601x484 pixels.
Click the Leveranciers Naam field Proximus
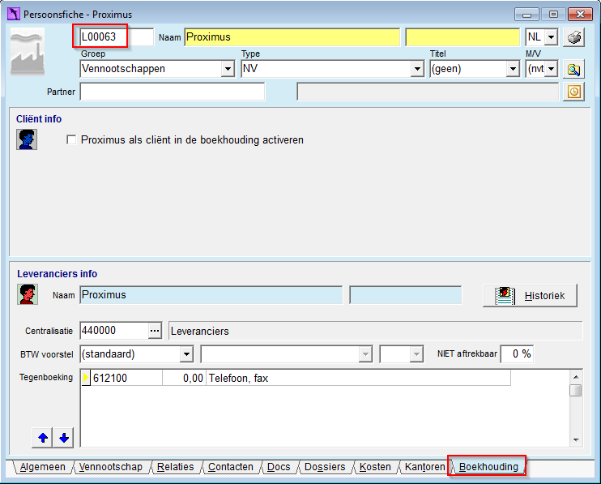click(211, 295)
